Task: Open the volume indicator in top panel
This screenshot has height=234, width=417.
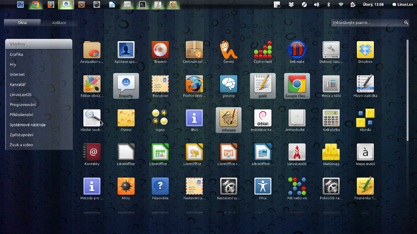Action: click(x=316, y=5)
